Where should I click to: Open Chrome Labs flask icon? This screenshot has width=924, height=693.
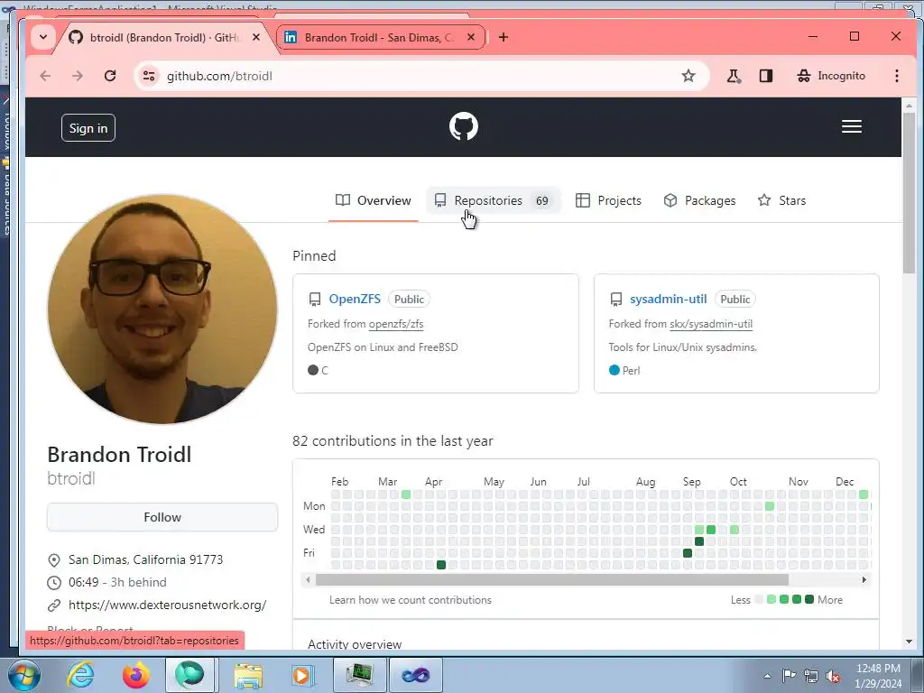click(x=733, y=76)
